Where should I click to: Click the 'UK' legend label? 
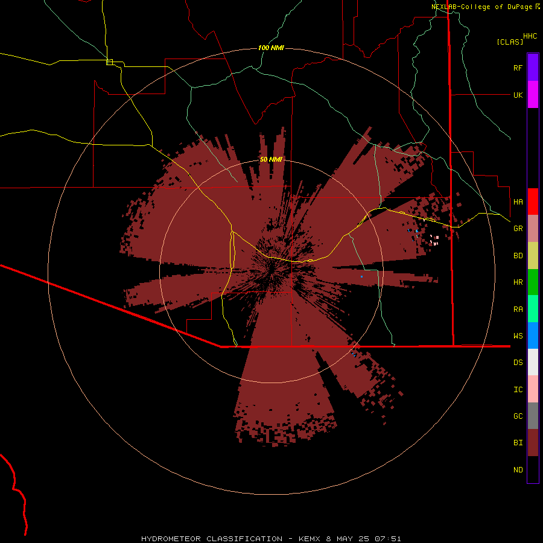(x=518, y=95)
